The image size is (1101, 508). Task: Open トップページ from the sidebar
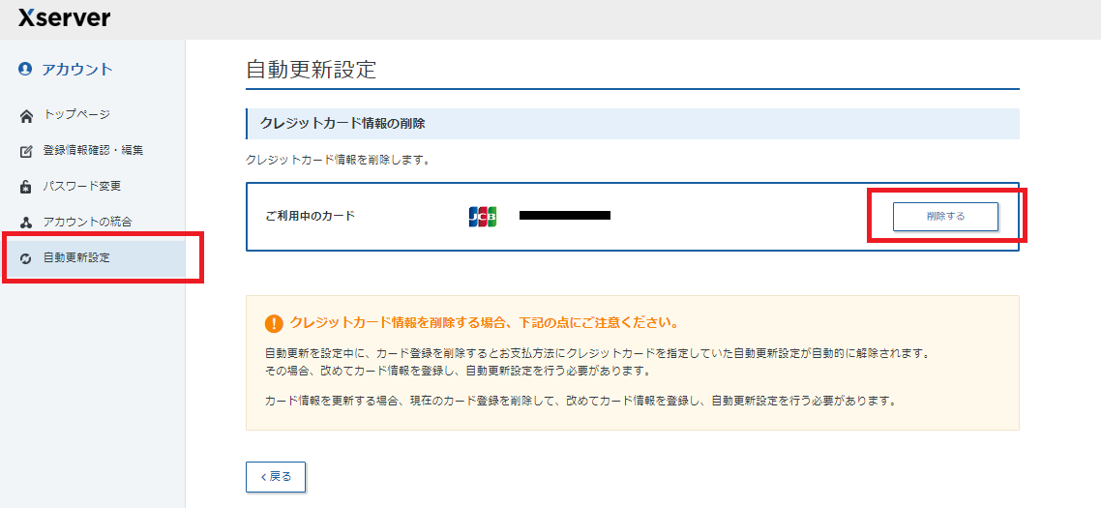point(76,115)
